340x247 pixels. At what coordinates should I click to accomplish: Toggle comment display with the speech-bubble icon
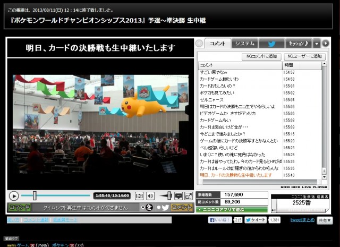[178, 196]
